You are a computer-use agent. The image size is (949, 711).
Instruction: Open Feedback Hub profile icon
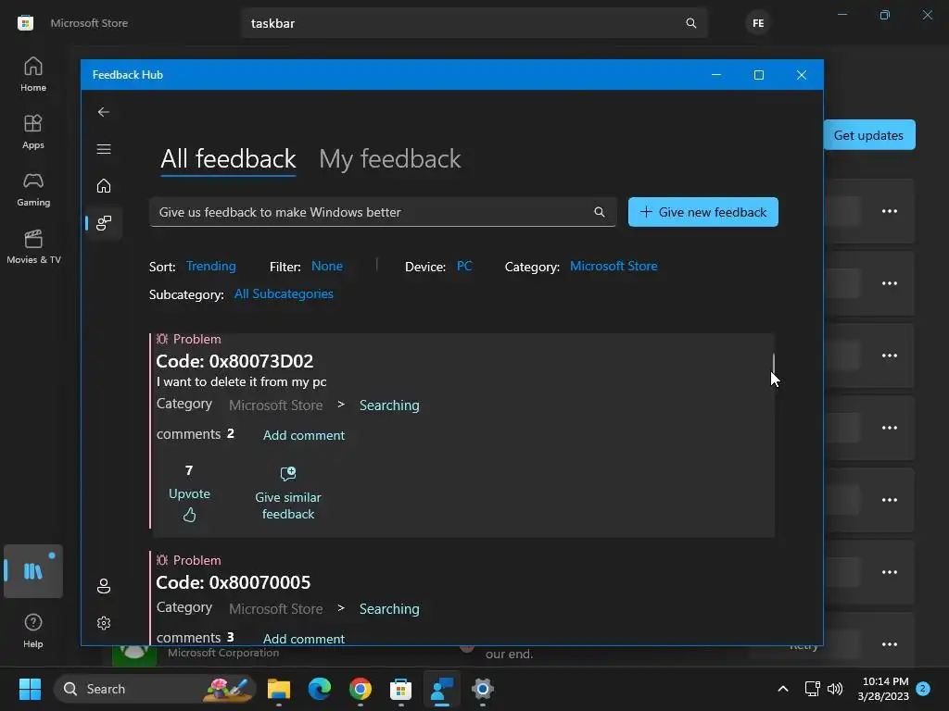point(104,586)
